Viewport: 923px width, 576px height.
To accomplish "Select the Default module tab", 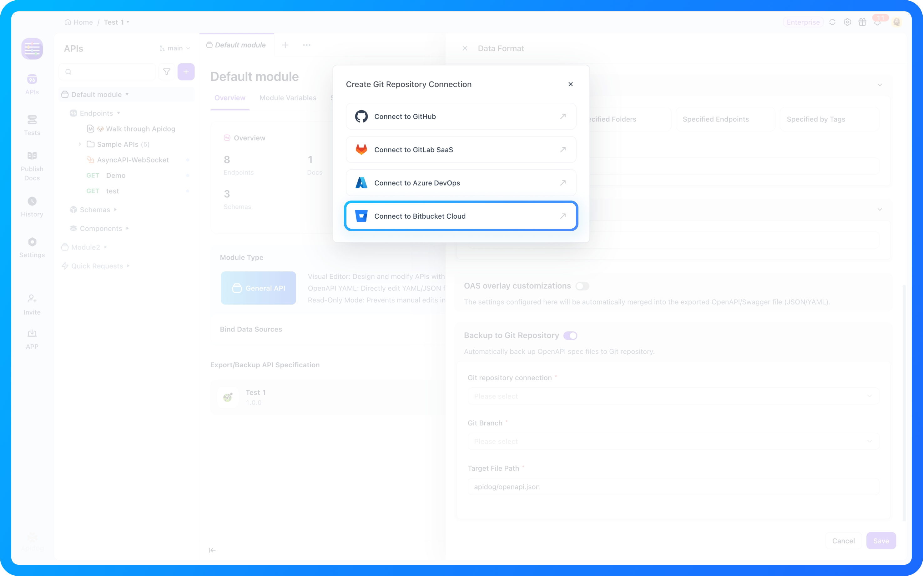I will [236, 45].
